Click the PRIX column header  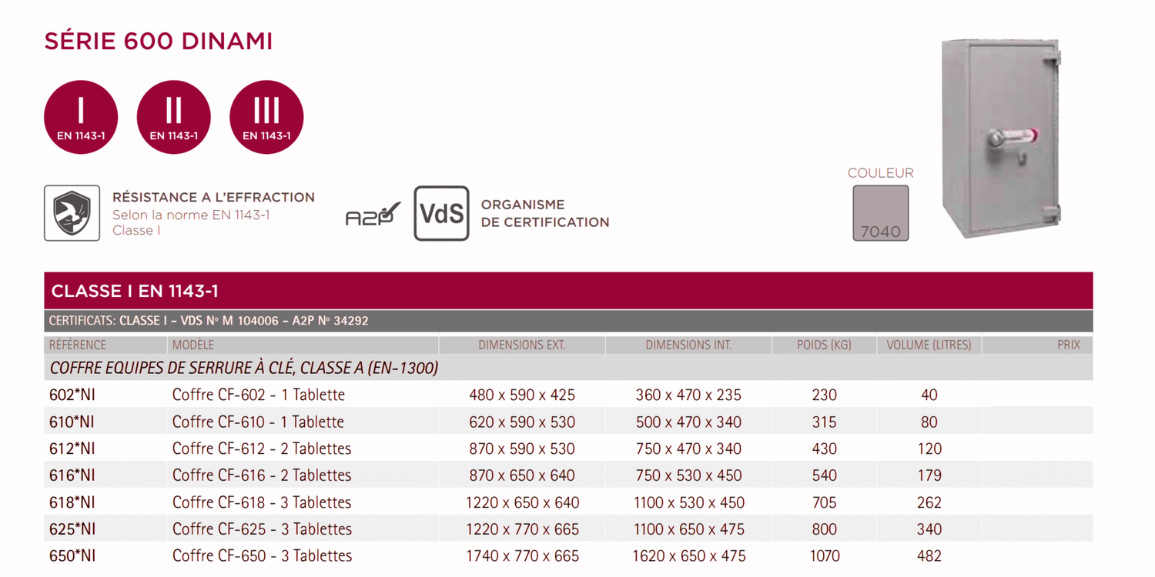[1068, 345]
